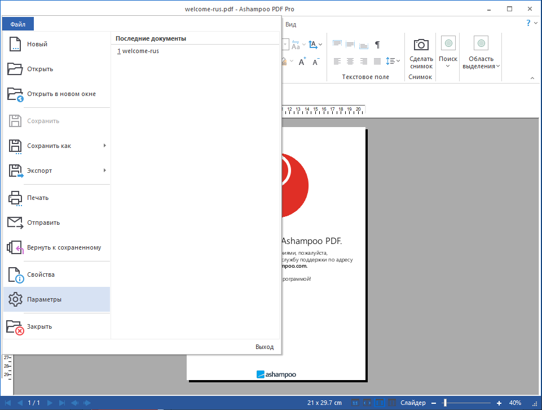Screen dimensions: 542x410
Task: Choose Отправить to email the PDF
Action: click(56, 223)
